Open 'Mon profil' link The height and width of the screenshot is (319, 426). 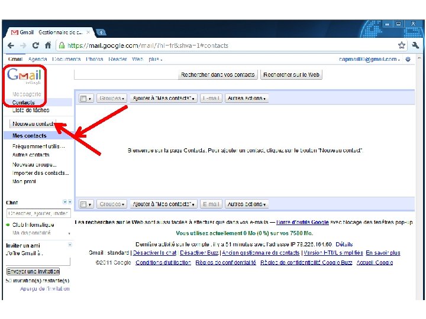[24, 181]
